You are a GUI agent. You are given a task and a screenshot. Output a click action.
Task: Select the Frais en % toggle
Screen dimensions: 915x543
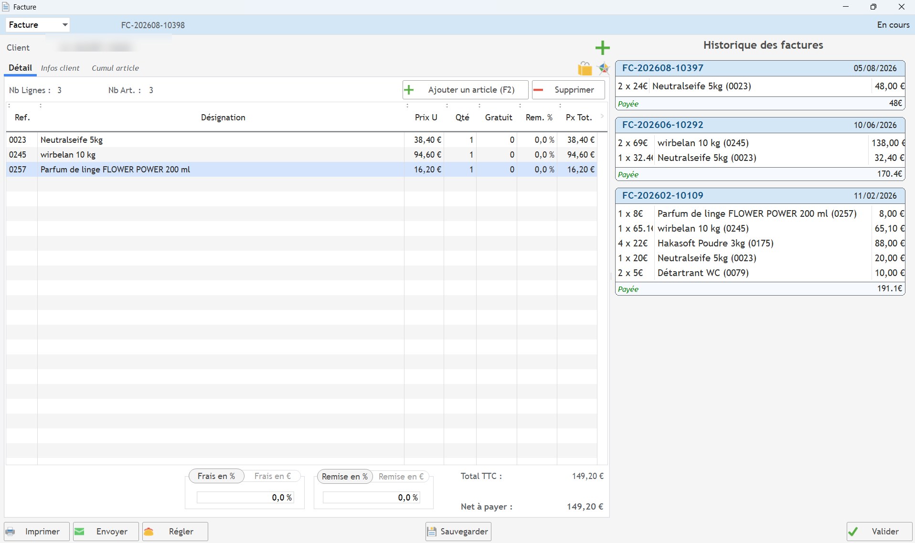coord(216,476)
